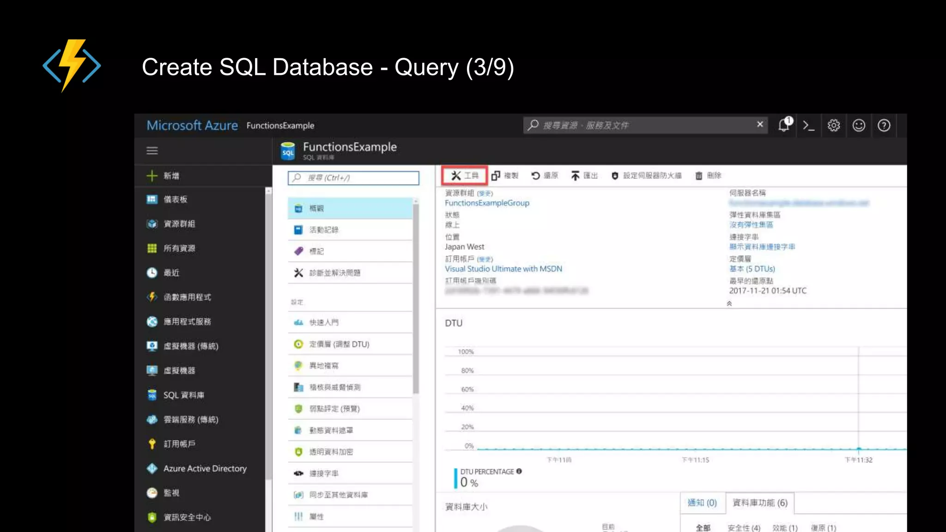Viewport: 946px width, 532px height.
Task: Select 復原 (1) feature filter
Action: pos(824,527)
